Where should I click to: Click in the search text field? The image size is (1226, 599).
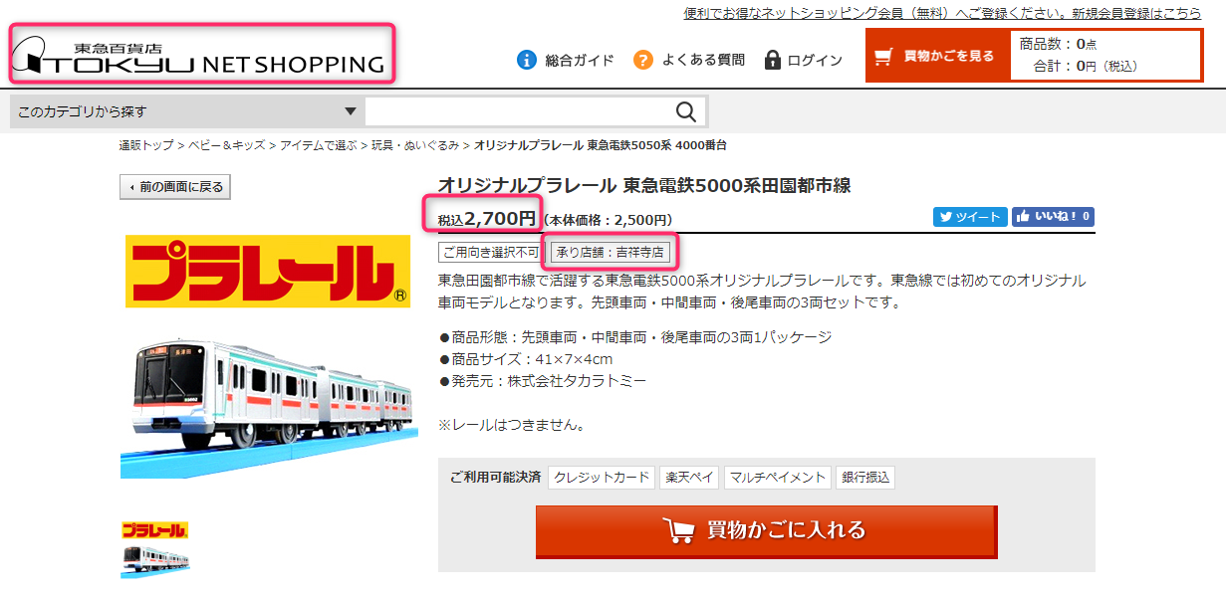(x=518, y=111)
